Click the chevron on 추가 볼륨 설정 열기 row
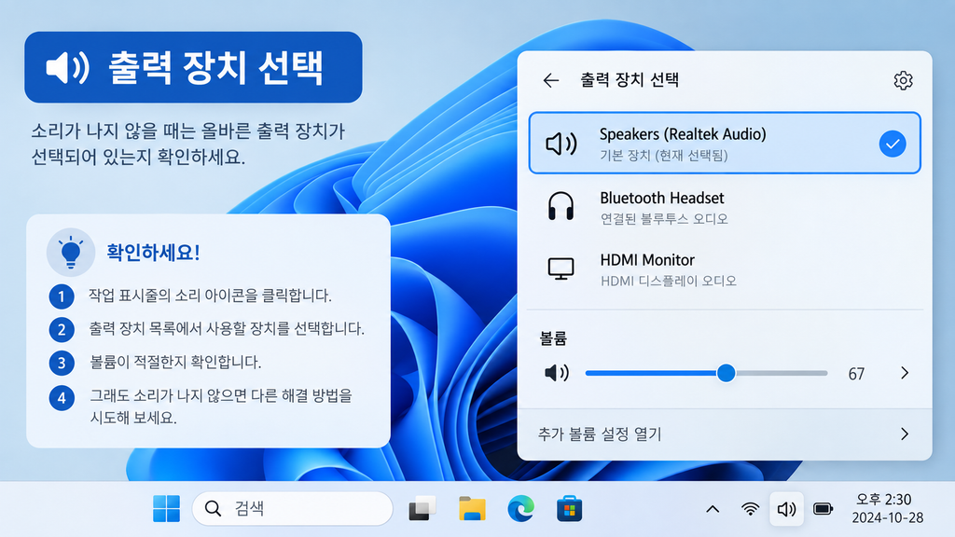The image size is (955, 537). click(x=905, y=434)
